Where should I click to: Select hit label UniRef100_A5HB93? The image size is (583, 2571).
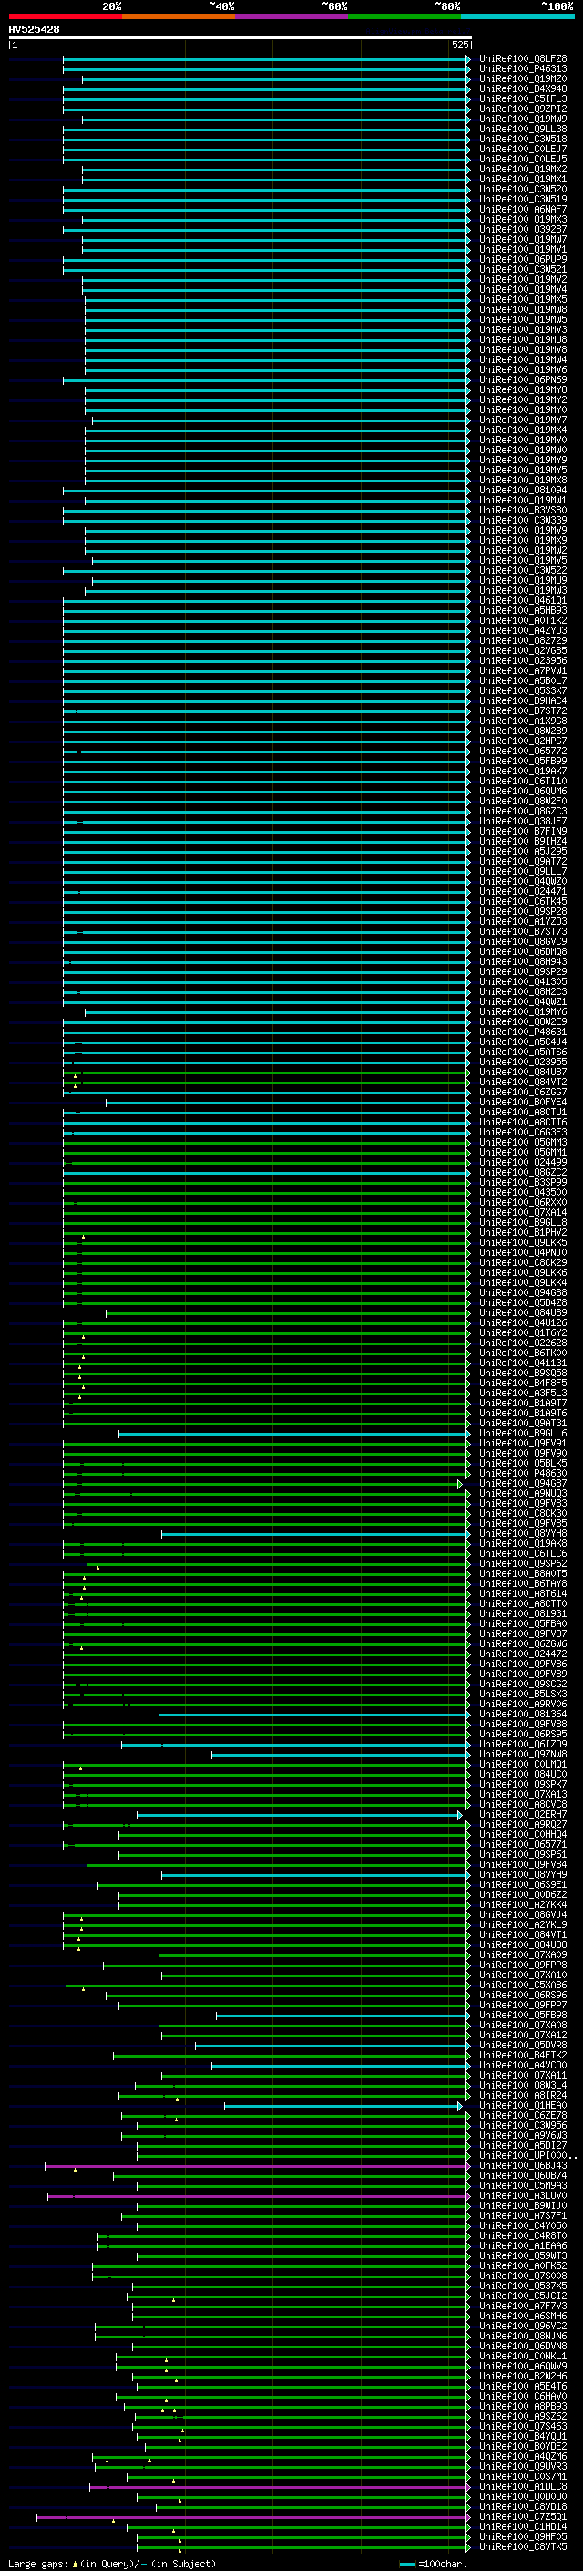523,611
